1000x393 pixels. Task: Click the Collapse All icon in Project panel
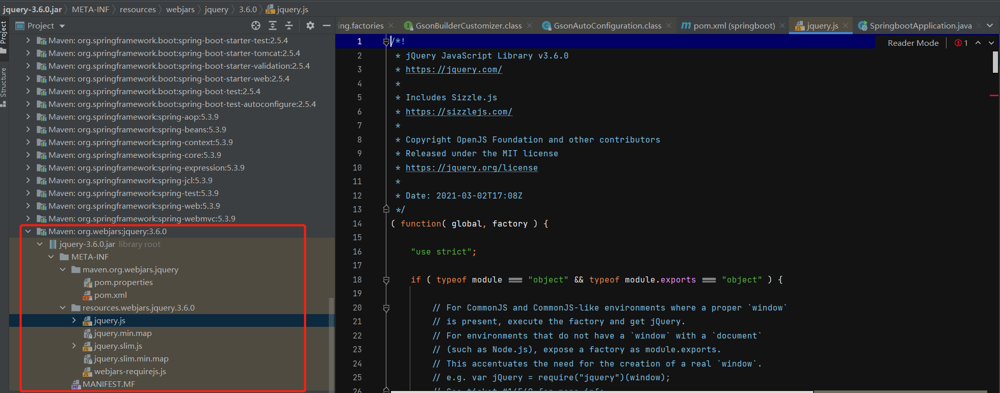(x=289, y=25)
